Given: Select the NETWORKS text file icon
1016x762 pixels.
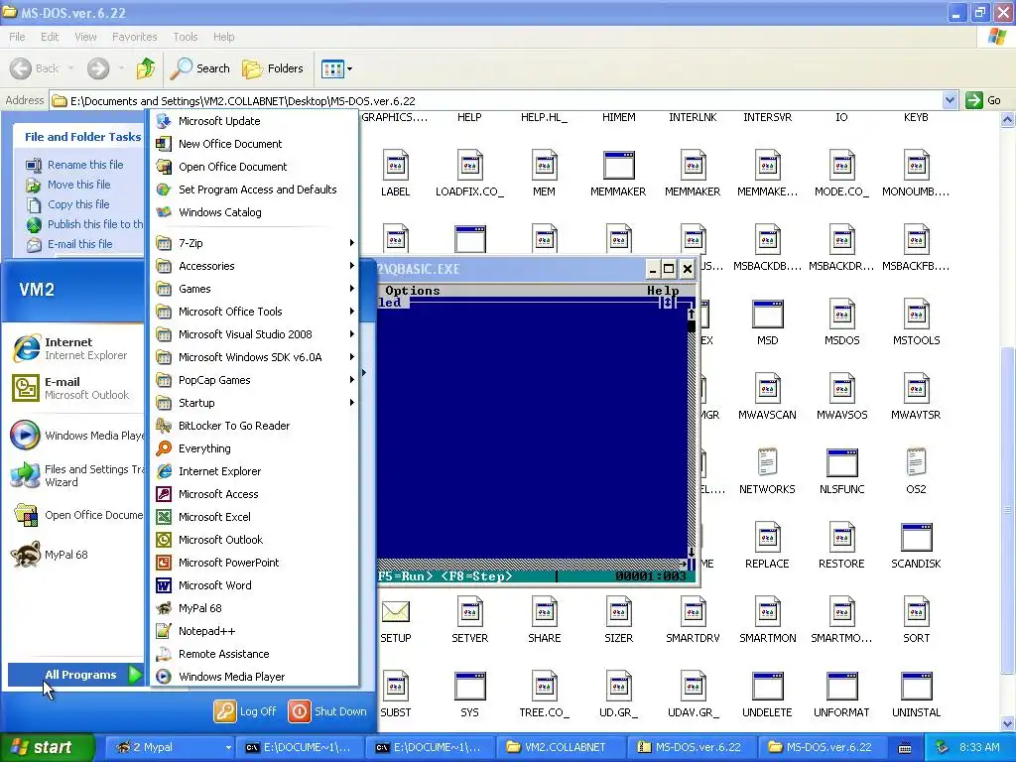Looking at the screenshot, I should tap(767, 462).
